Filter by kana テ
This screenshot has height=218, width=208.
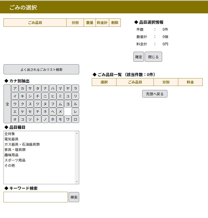pos(38,111)
